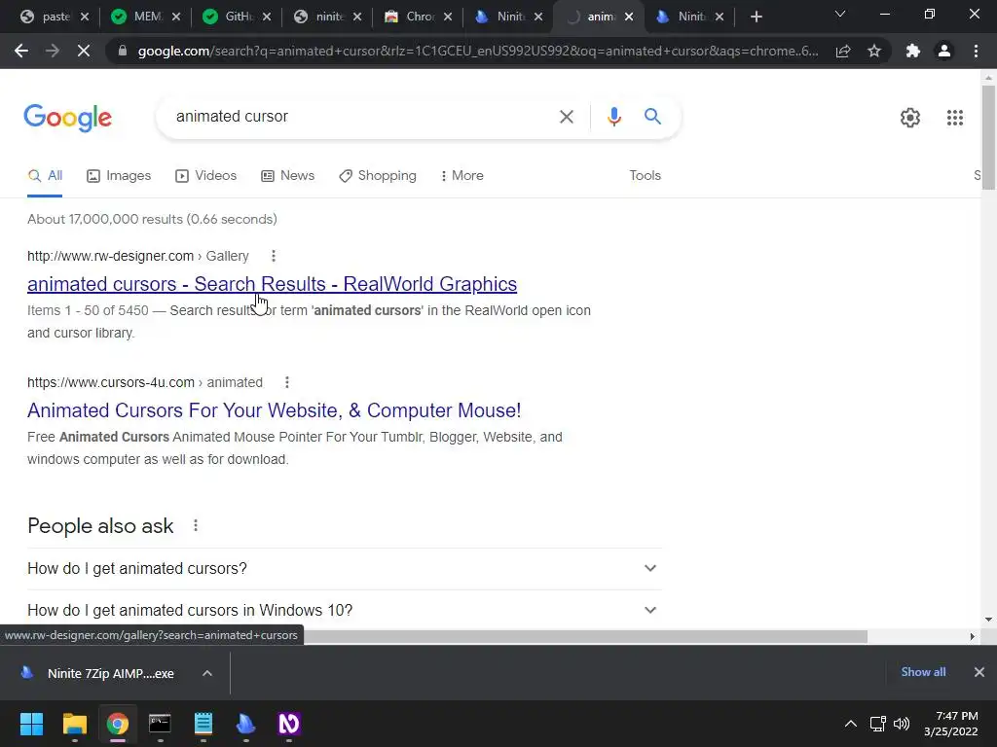The image size is (997, 747).
Task: Open the tab search dropdown
Action: pyautogui.click(x=840, y=14)
